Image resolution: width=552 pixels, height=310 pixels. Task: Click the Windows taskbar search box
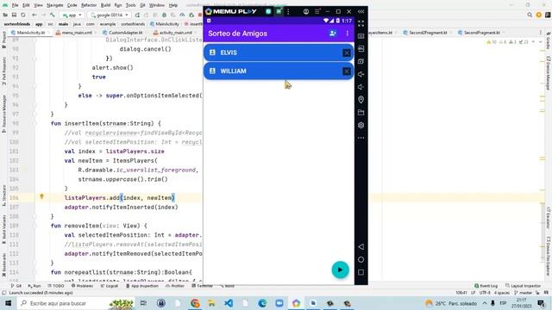pyautogui.click(x=76, y=303)
